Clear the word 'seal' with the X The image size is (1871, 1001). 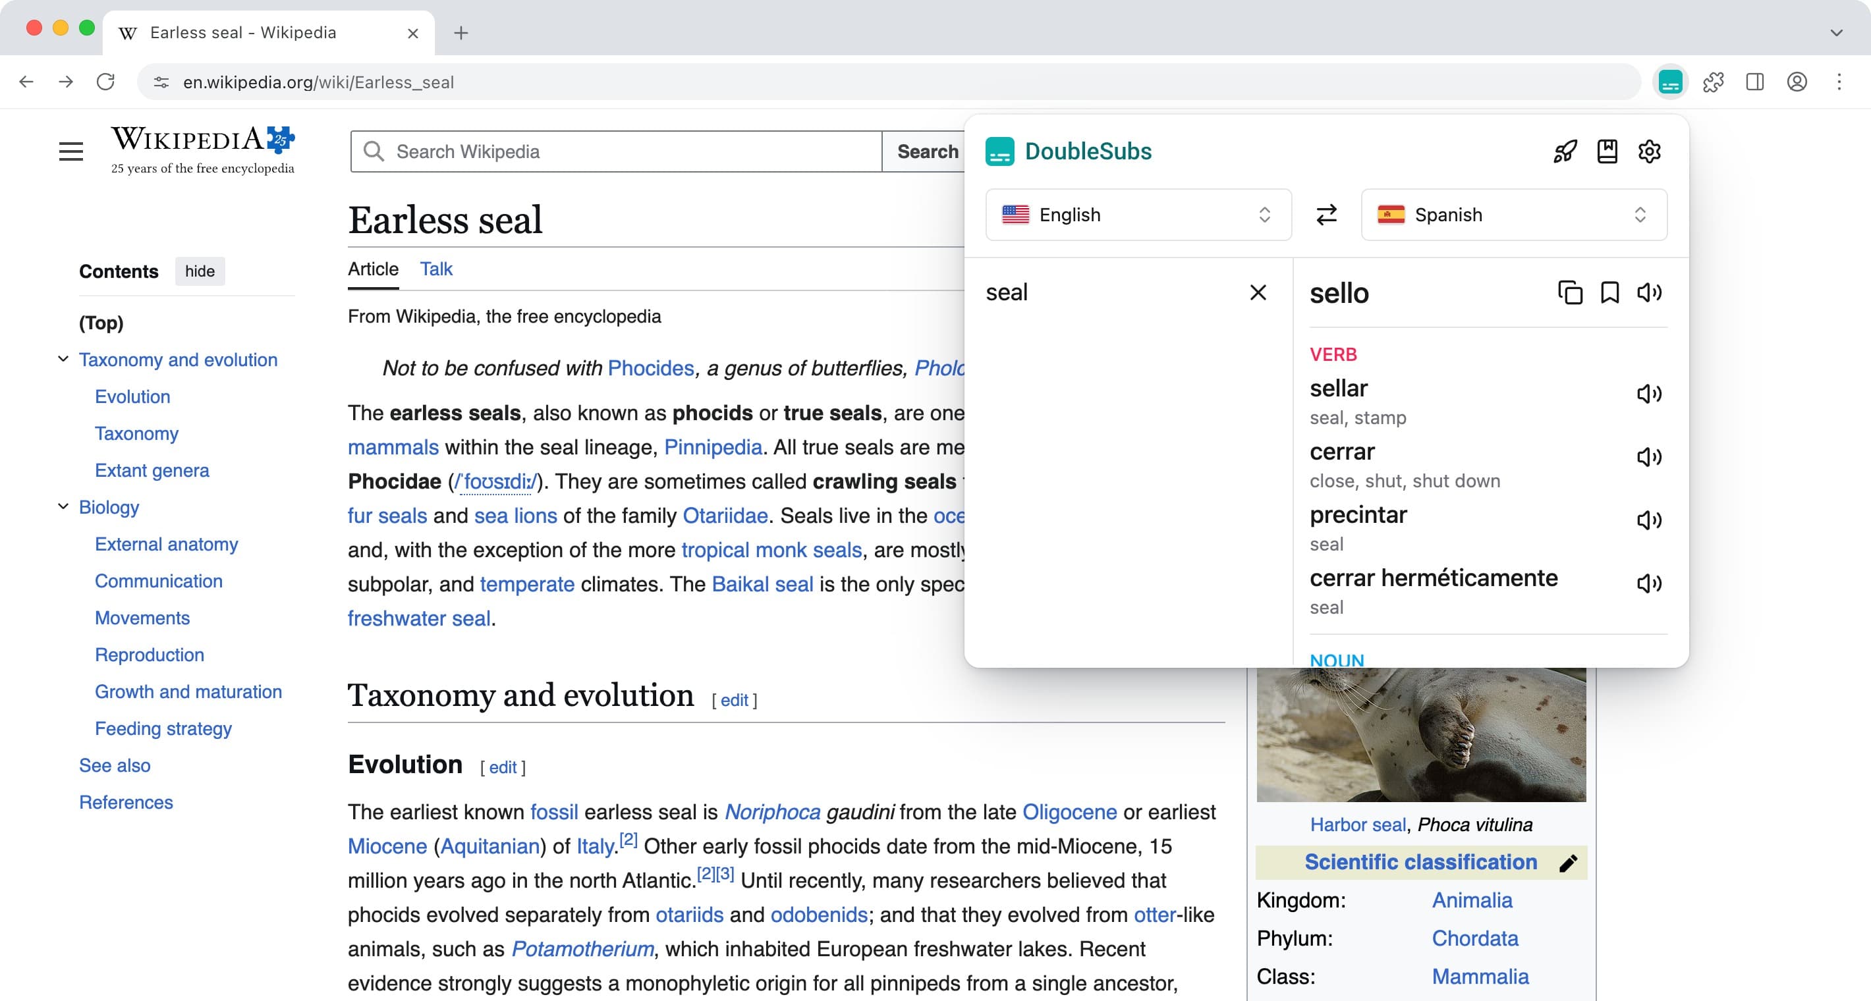pos(1258,292)
